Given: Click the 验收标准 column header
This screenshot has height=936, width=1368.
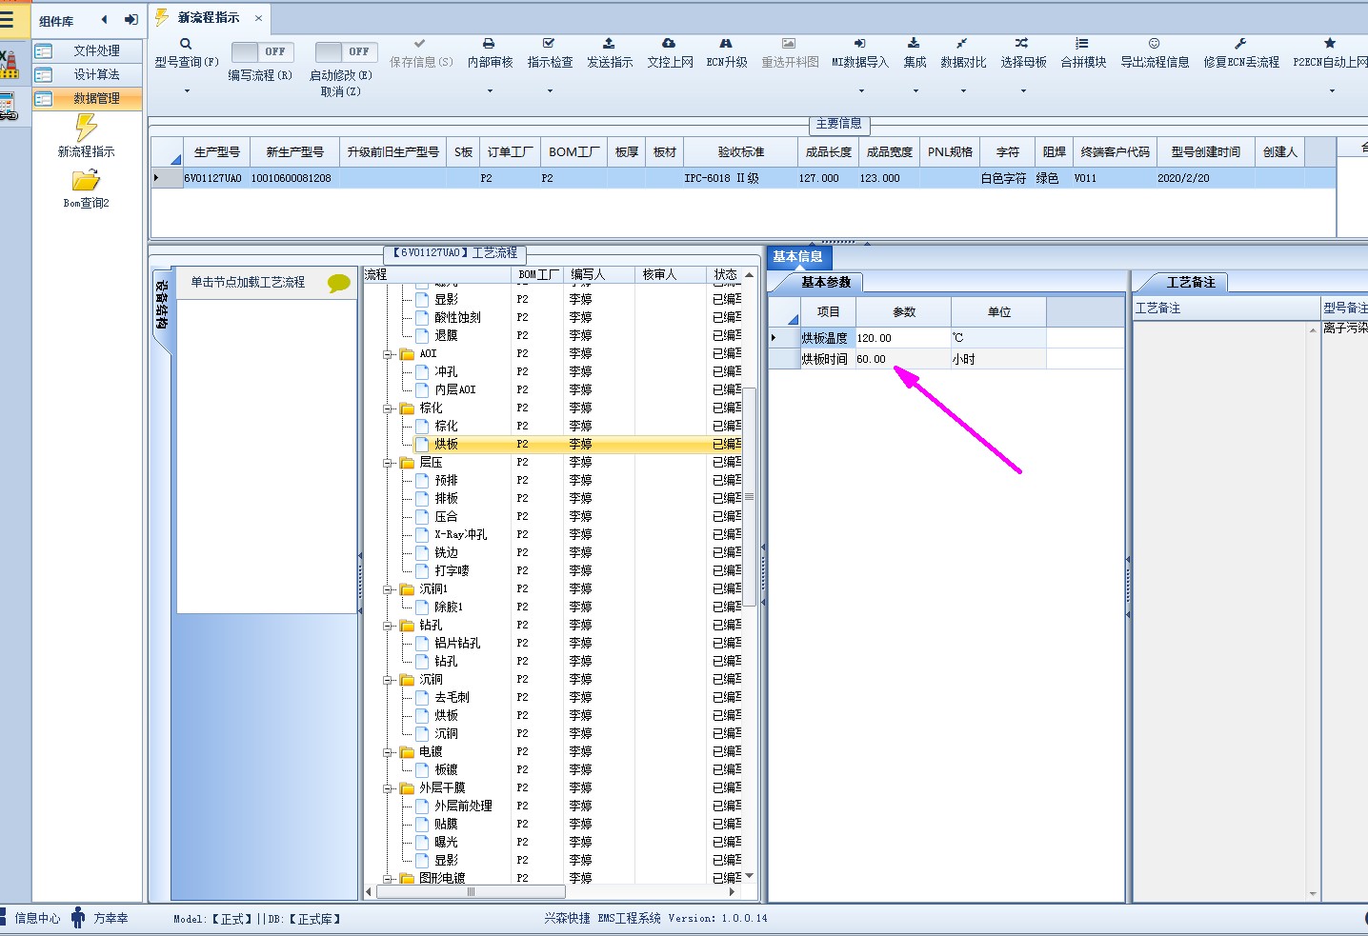Looking at the screenshot, I should click(x=740, y=152).
